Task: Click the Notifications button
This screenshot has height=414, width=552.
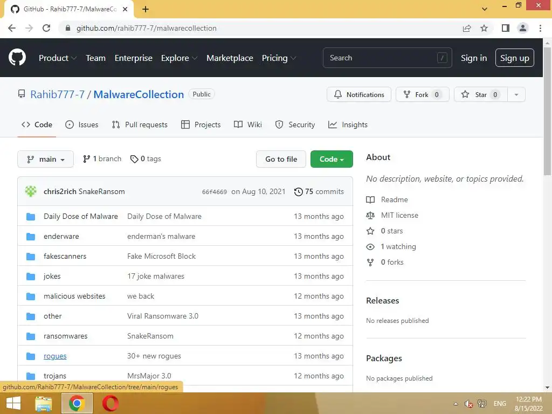Action: [x=358, y=95]
